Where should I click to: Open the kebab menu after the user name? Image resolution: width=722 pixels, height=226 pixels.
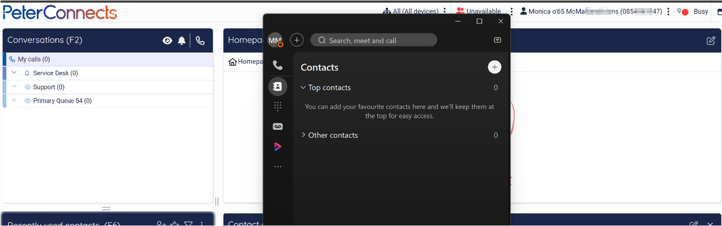[x=669, y=11]
